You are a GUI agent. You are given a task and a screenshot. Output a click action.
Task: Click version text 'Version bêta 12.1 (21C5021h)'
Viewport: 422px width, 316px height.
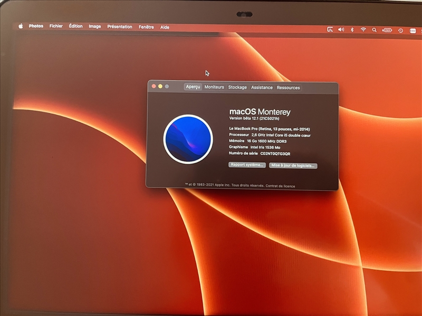pos(254,118)
